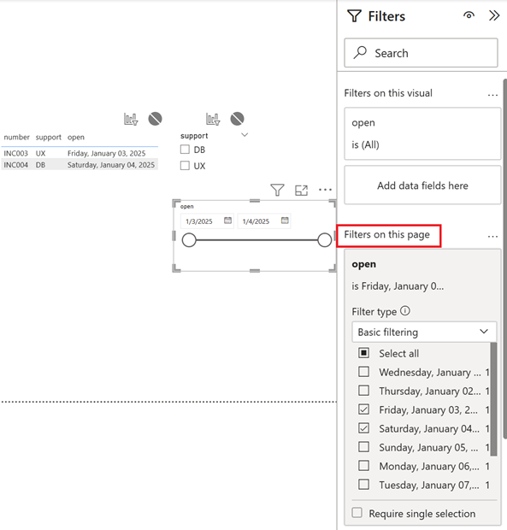507x530 pixels.
Task: Click the Filters pane vertical scrollbar
Action: coord(505,258)
